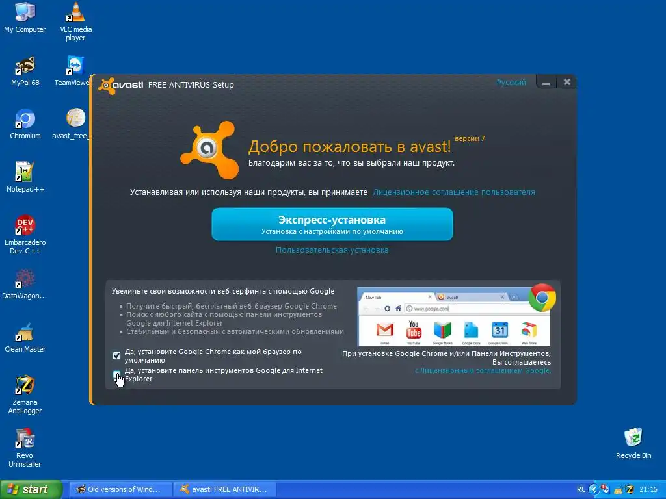Toggle the Google toolbar for Internet Explorer checkbox

(x=117, y=374)
